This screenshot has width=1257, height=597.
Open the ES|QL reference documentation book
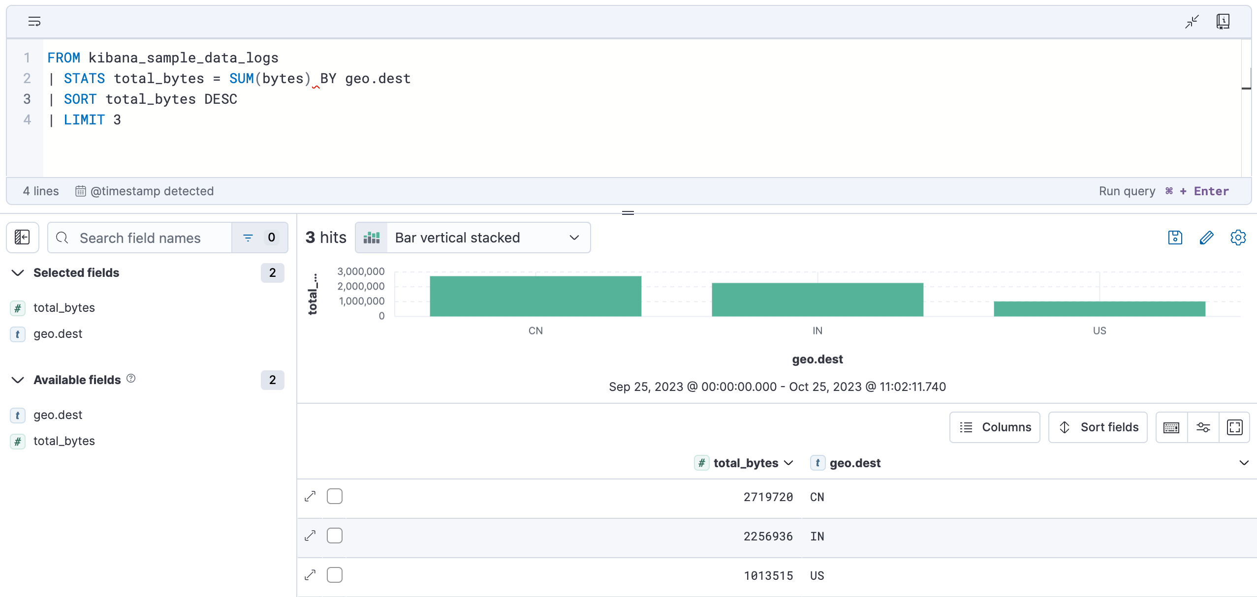(1224, 21)
